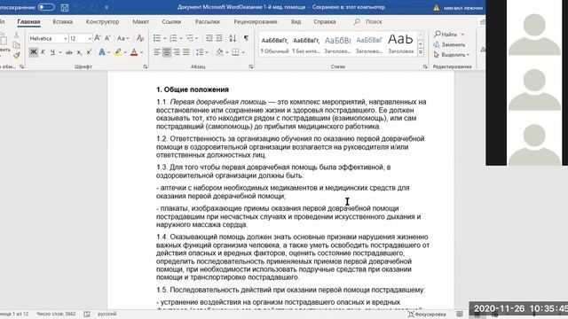The image size is (568, 319).
Task: Toggle subscript x₂ formatting
Action: pos(79,52)
